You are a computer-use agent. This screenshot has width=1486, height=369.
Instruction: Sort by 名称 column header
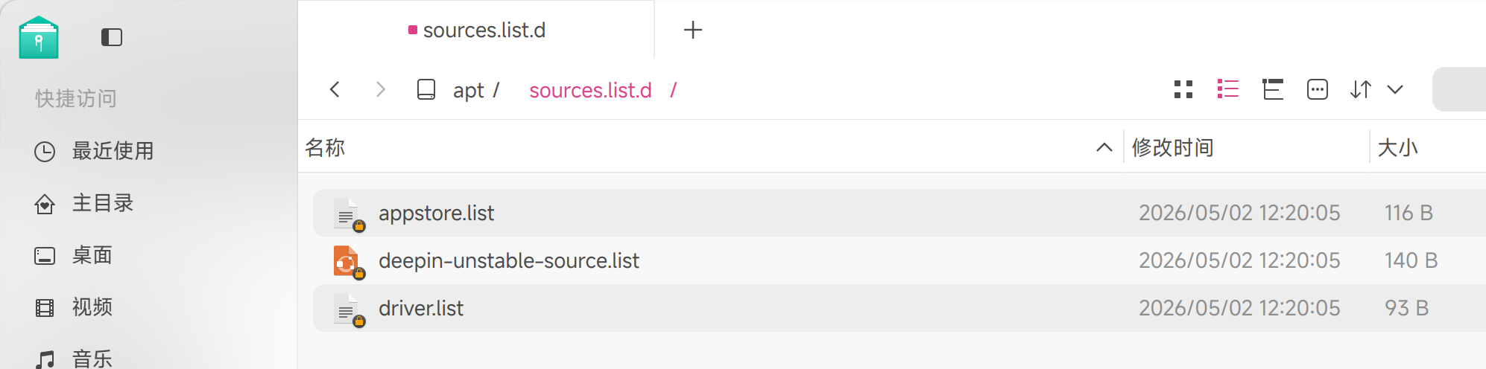click(x=325, y=147)
